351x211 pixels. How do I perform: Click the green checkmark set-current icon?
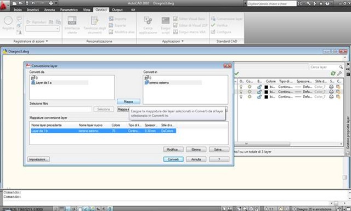tap(236, 73)
